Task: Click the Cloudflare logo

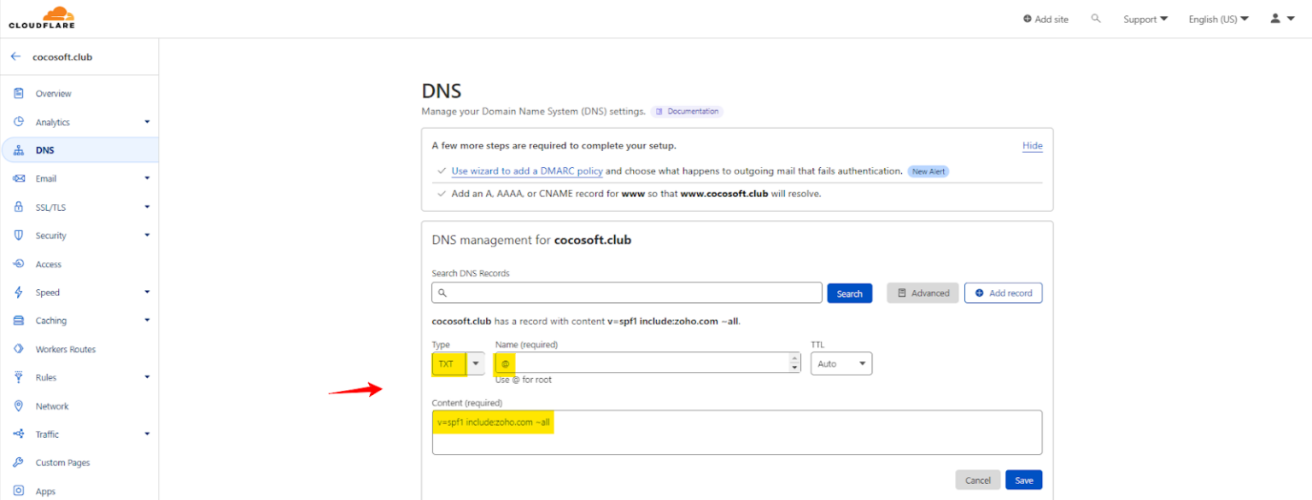Action: pyautogui.click(x=41, y=18)
